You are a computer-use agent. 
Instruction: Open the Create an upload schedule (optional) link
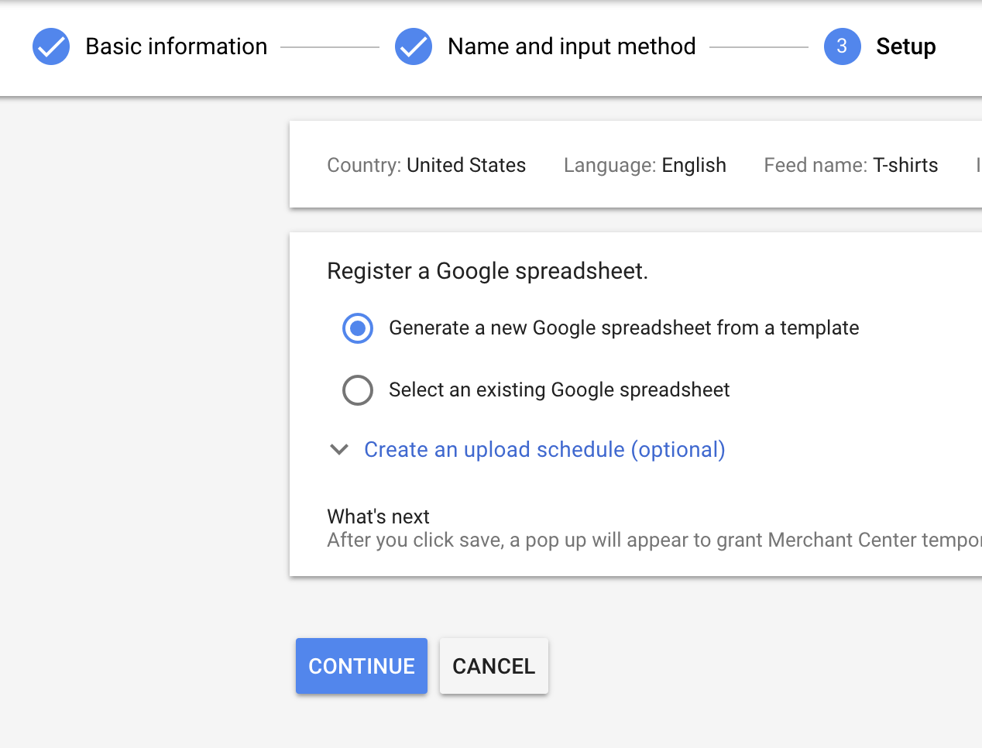point(544,450)
